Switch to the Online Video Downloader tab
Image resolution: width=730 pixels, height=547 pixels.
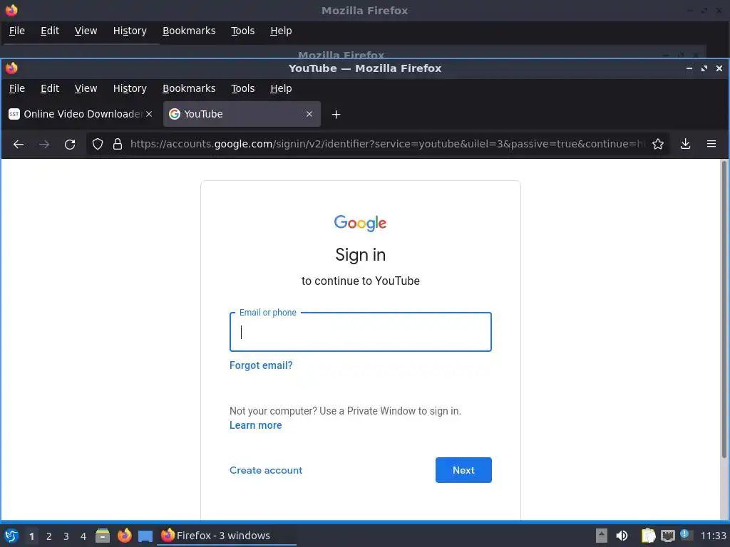[x=81, y=114]
